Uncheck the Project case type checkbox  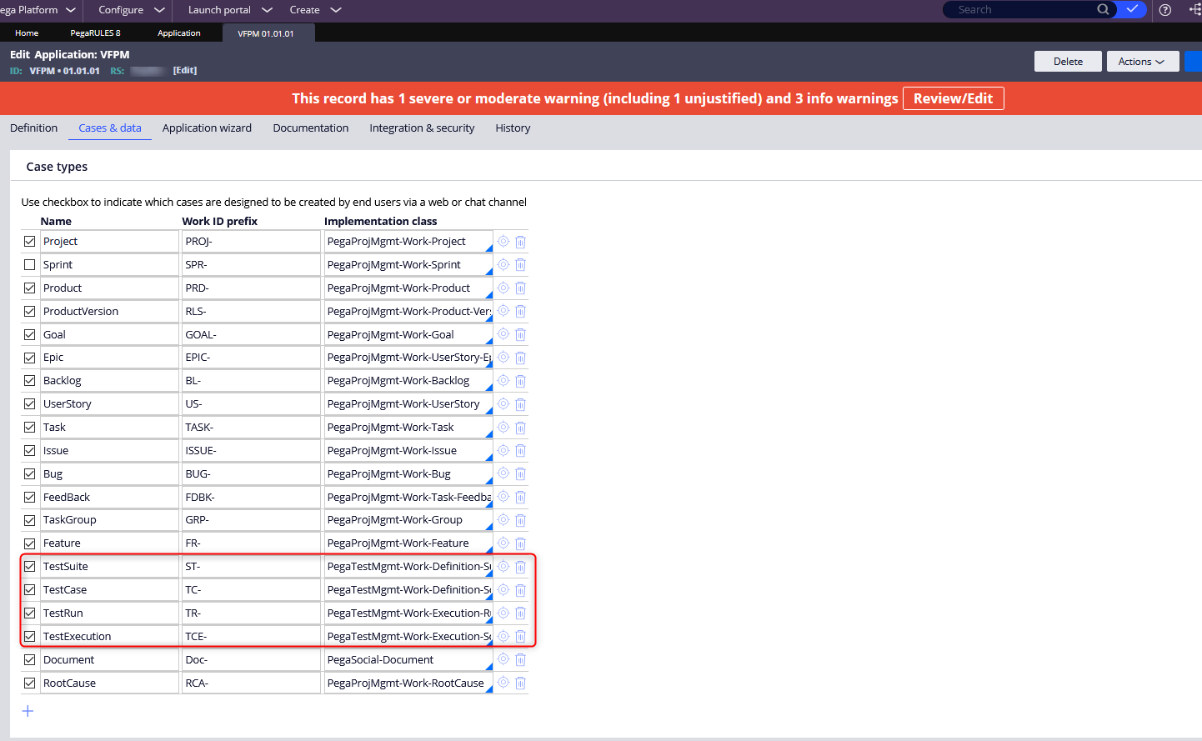point(30,242)
